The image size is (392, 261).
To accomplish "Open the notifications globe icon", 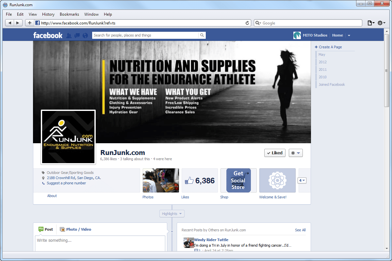I will coord(85,35).
